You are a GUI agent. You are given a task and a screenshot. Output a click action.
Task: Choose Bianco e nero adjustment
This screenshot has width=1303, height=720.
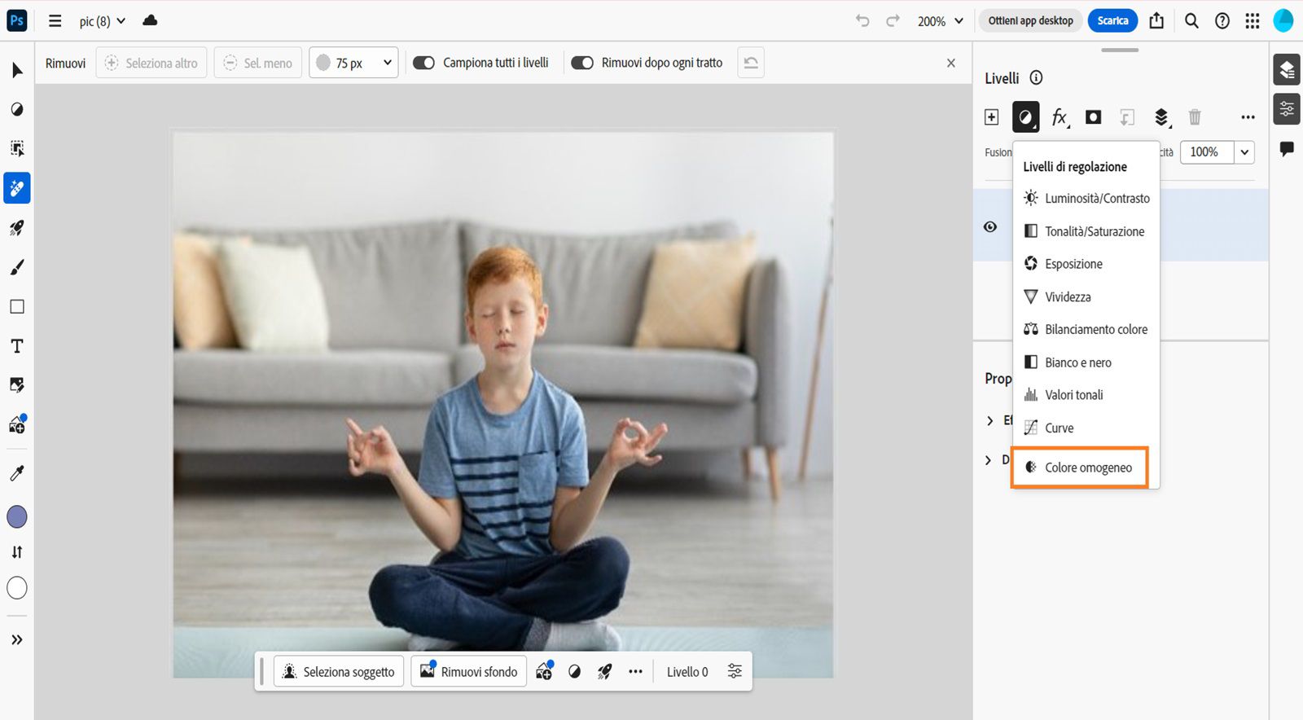tap(1086, 362)
